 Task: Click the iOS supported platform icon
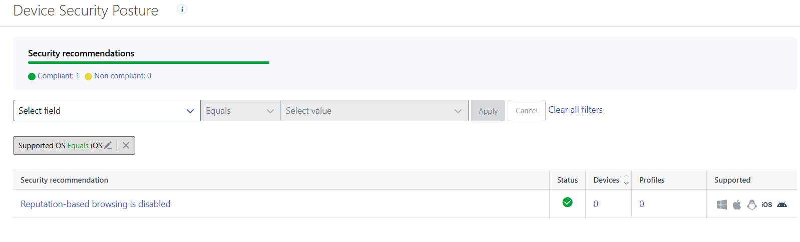[766, 205]
